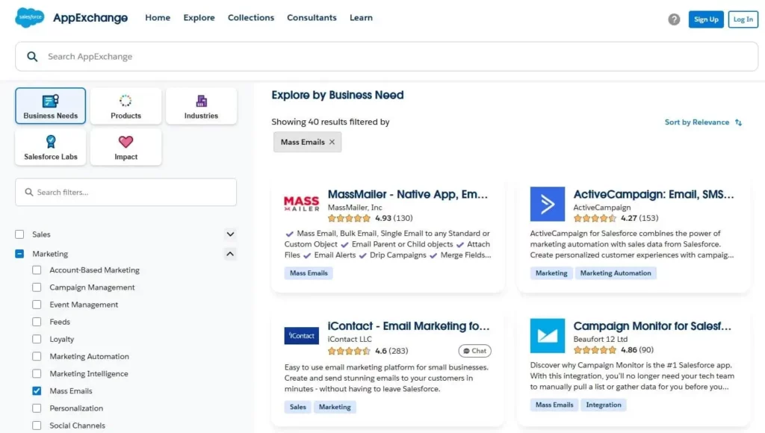Check Marketing Automation filter
This screenshot has width=765, height=433.
click(x=37, y=356)
